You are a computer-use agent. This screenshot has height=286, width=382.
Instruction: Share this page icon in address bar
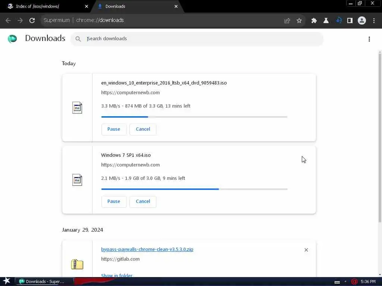coord(287,21)
